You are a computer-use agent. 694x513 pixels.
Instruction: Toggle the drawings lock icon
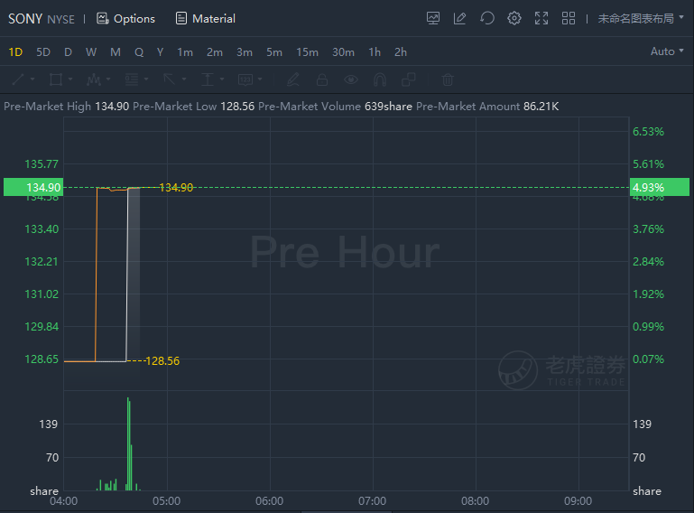[x=322, y=79]
